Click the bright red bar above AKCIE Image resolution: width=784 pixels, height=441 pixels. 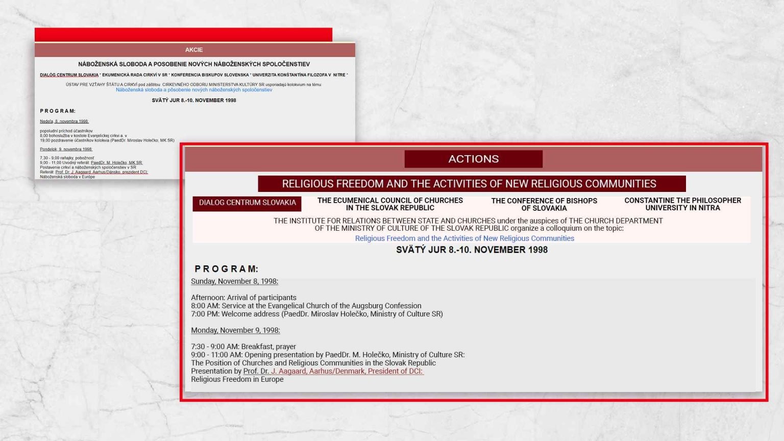[x=183, y=35]
